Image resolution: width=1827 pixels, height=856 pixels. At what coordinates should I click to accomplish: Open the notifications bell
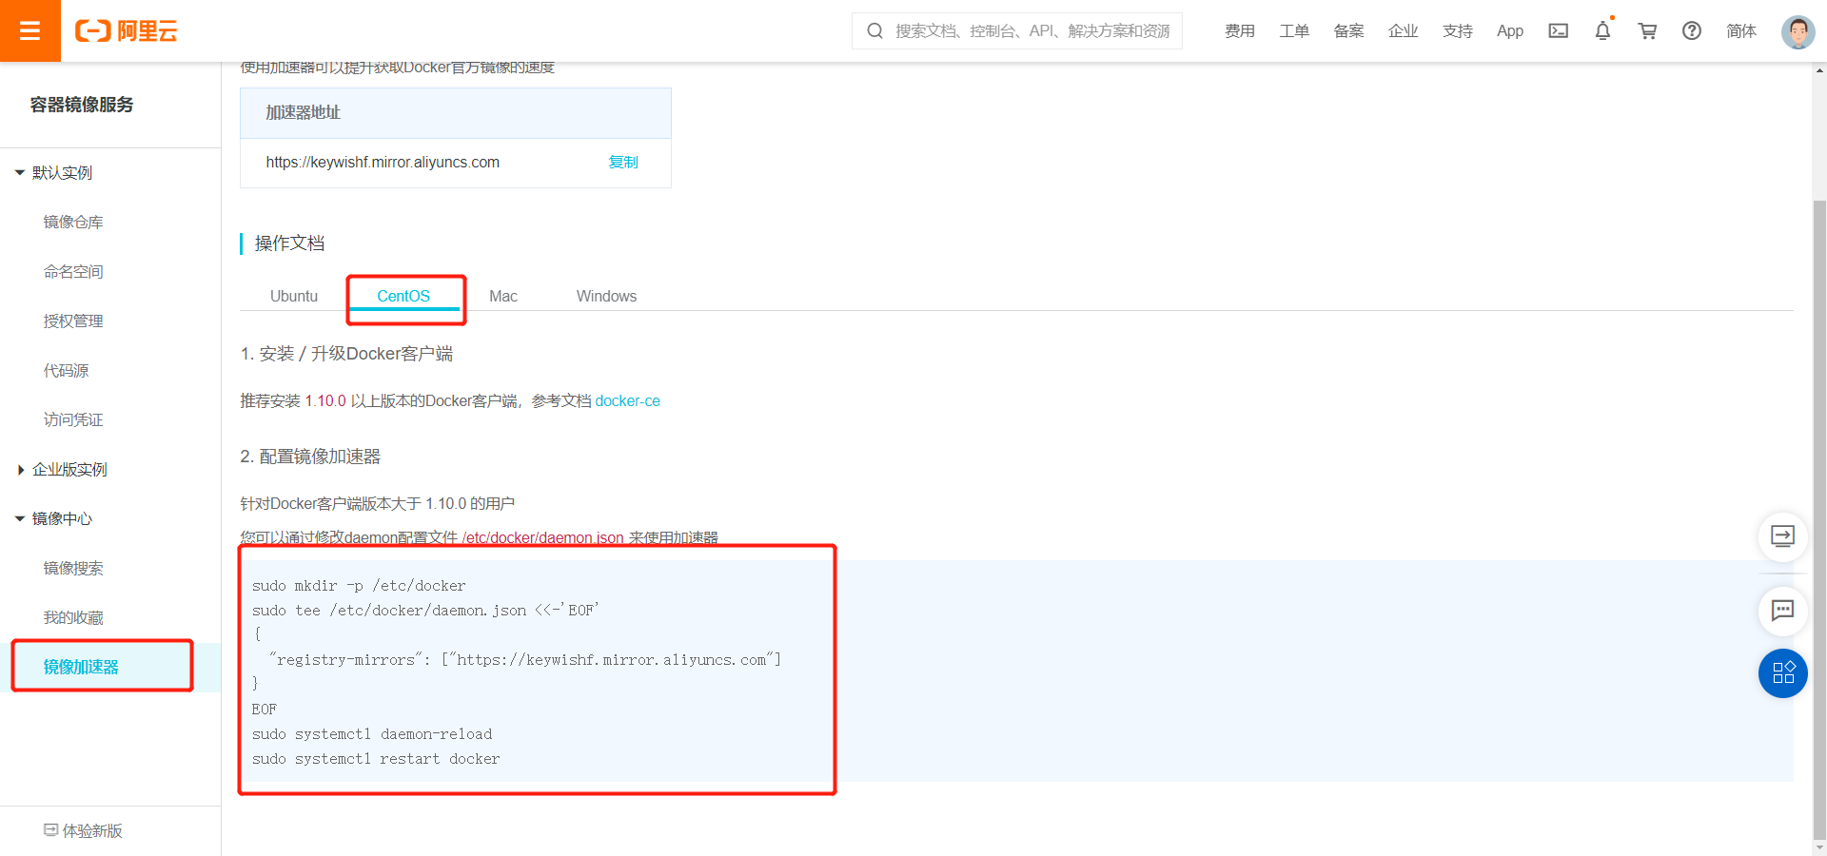coord(1602,30)
